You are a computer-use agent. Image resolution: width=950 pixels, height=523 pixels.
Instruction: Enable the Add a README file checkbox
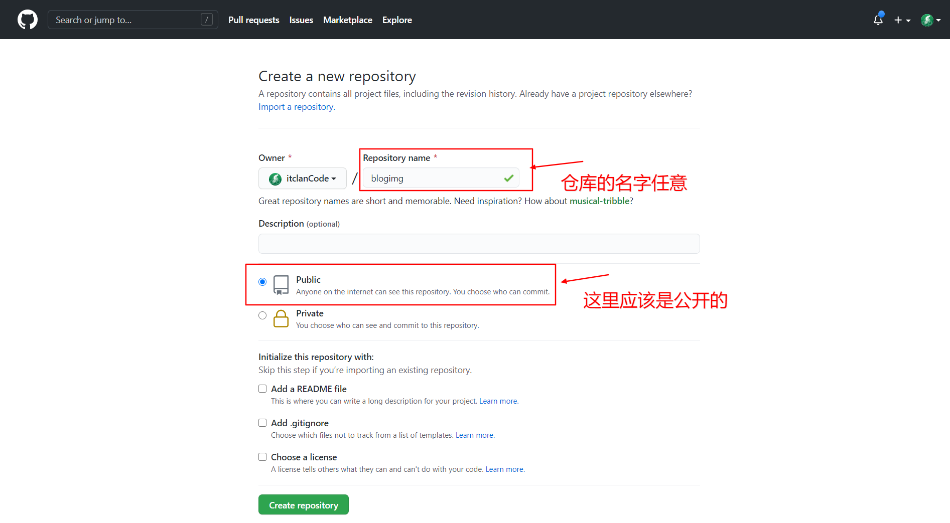[262, 388]
